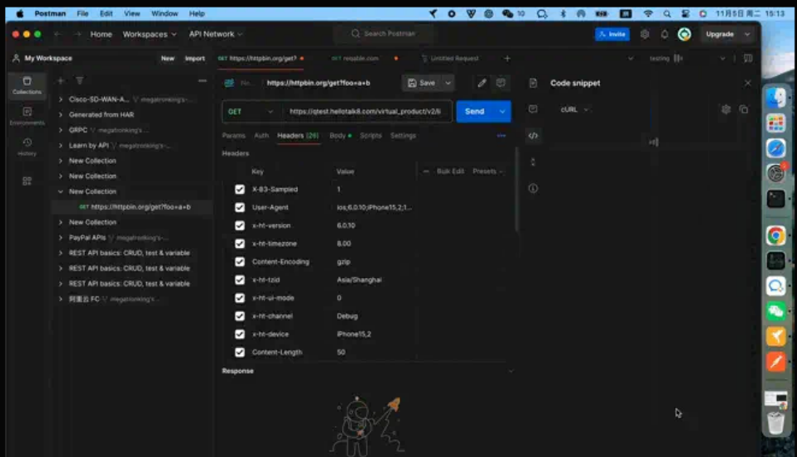The width and height of the screenshot is (797, 457).
Task: Open Postman settings gear in header
Action: click(x=645, y=34)
